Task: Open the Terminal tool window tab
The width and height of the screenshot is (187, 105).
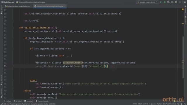Action: coord(28,101)
